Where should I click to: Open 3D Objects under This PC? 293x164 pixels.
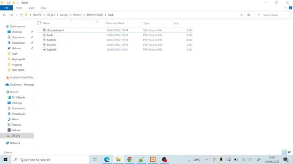18,97
